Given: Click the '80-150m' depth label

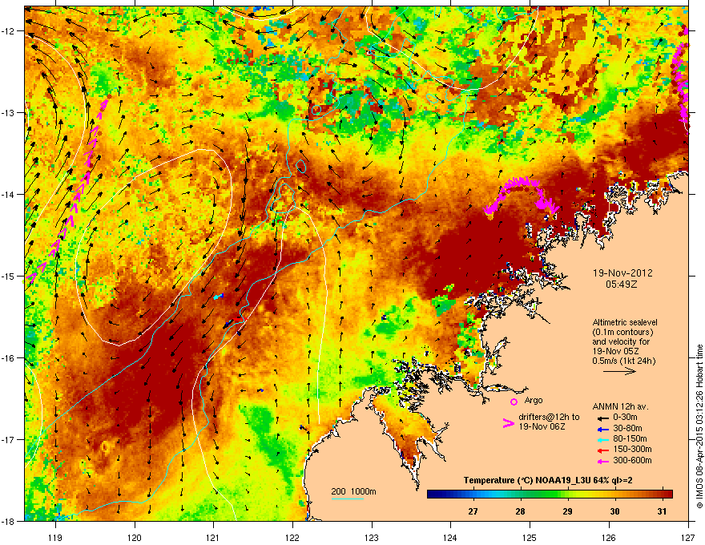Looking at the screenshot, I should pos(630,439).
